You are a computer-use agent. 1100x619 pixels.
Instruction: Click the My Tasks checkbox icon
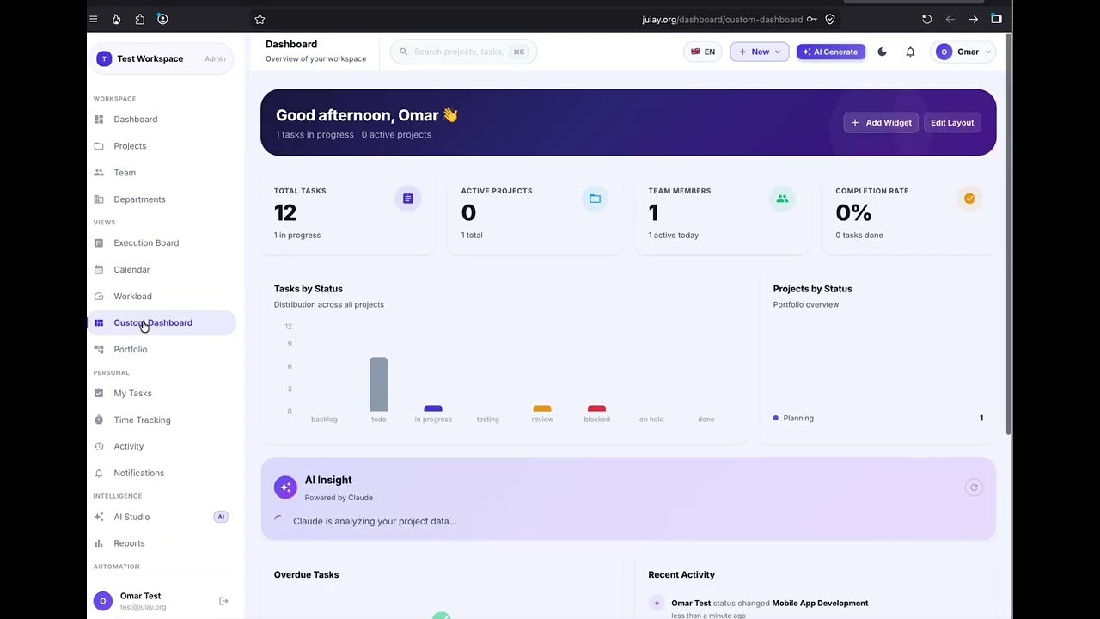99,394
